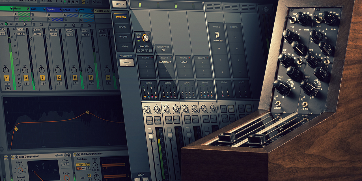Open the VOX track title dropdown arrow
This screenshot has width=362, height=181.
click(x=92, y=10)
